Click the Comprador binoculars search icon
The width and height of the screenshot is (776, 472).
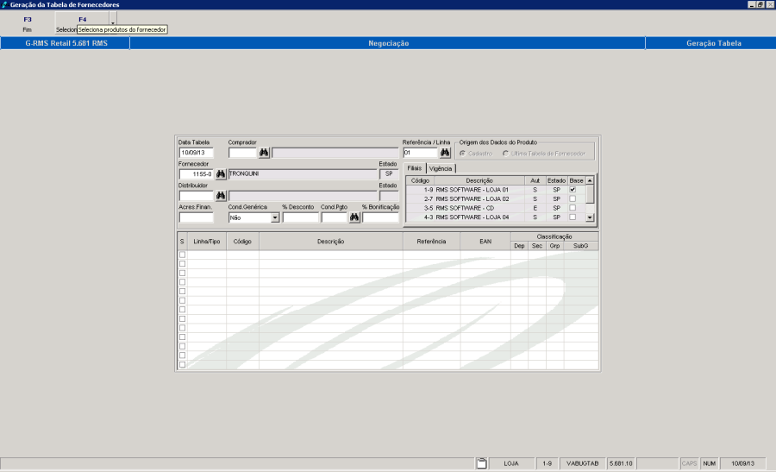point(265,153)
